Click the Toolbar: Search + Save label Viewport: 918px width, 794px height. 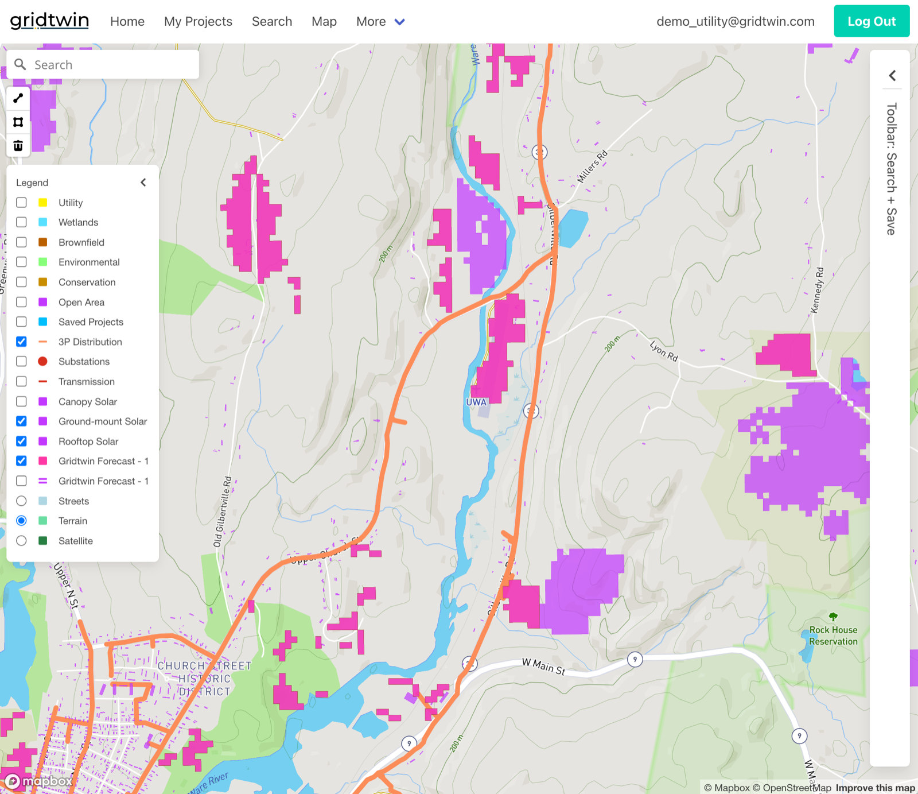(x=891, y=169)
